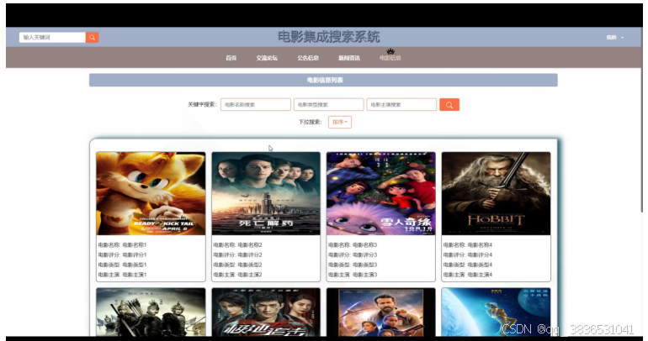Click the text 电影评分: 电影评分4
Image resolution: width=648 pixels, height=341 pixels.
468,254
